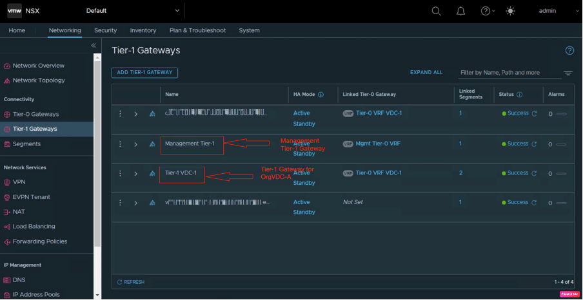The width and height of the screenshot is (583, 300).
Task: Open the help question mark menu
Action: click(x=486, y=11)
